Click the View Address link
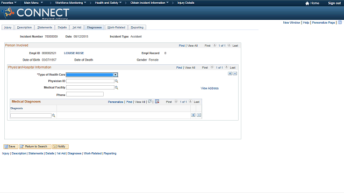Viewport: 344px width, 193px height. point(210,88)
